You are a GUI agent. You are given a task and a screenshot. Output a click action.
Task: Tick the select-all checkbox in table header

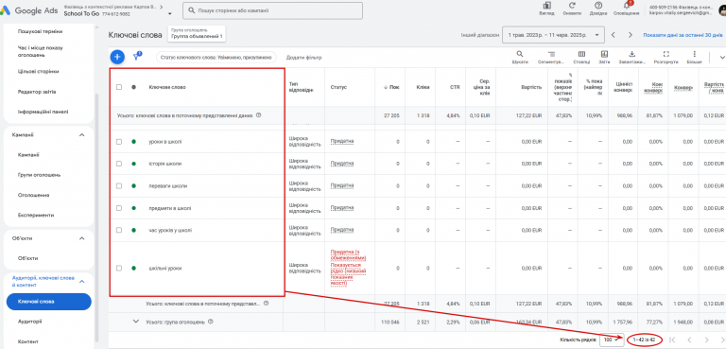(x=119, y=87)
